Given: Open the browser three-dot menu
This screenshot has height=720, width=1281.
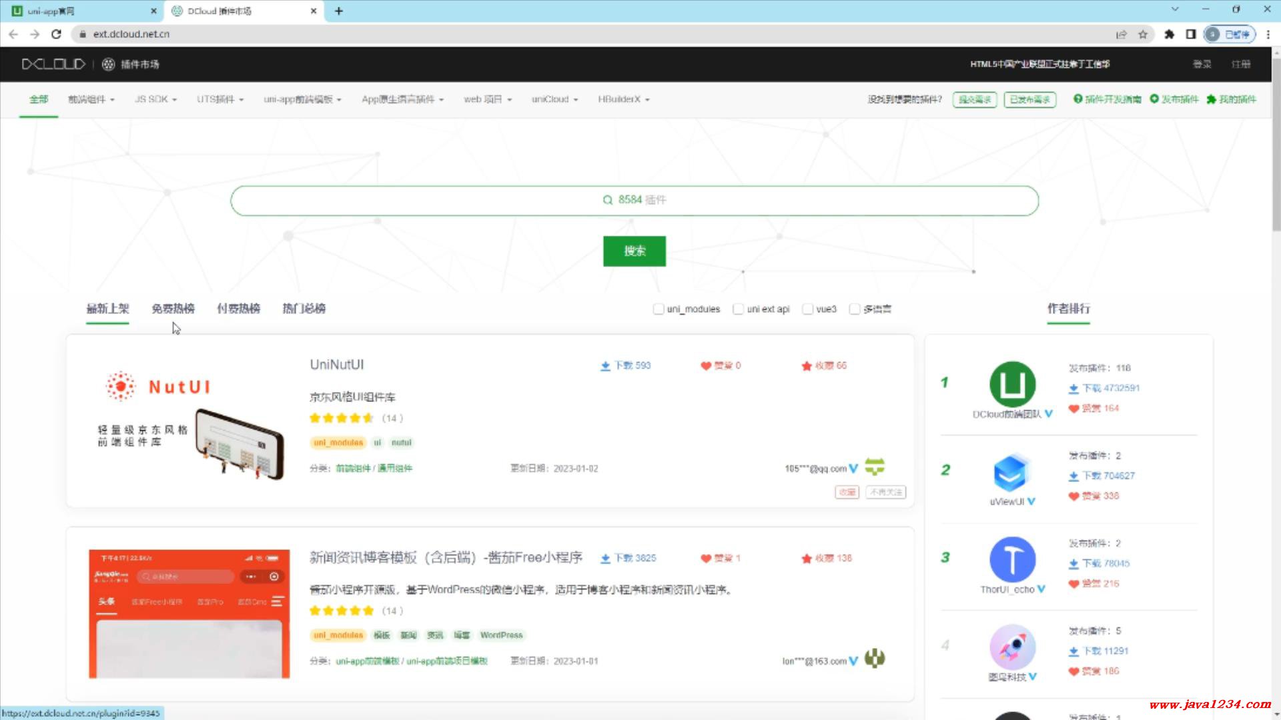Looking at the screenshot, I should (1268, 34).
